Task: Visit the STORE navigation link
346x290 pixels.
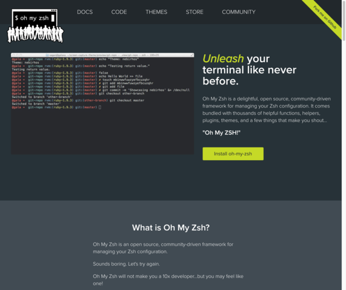Action: pyautogui.click(x=195, y=12)
